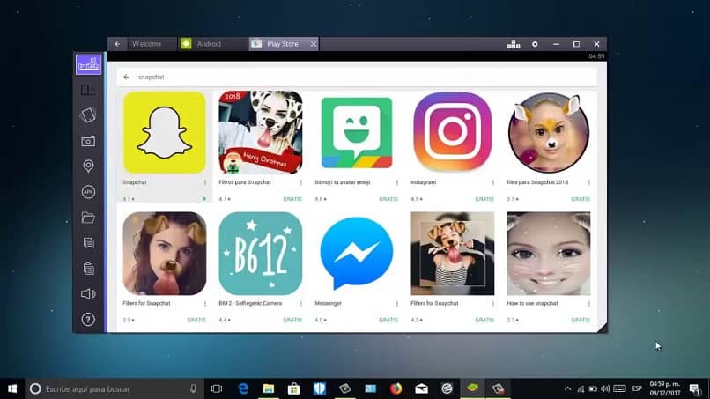Open options menu for filtre para Snapchat 2018
The image size is (710, 399).
coord(589,182)
